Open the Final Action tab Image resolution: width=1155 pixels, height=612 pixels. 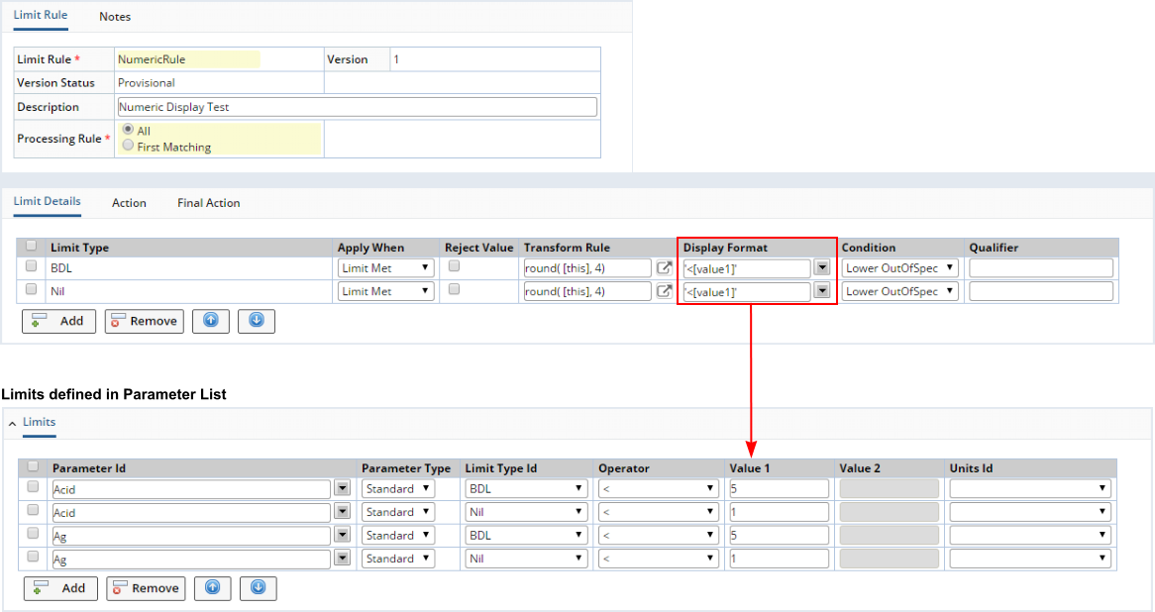[208, 203]
